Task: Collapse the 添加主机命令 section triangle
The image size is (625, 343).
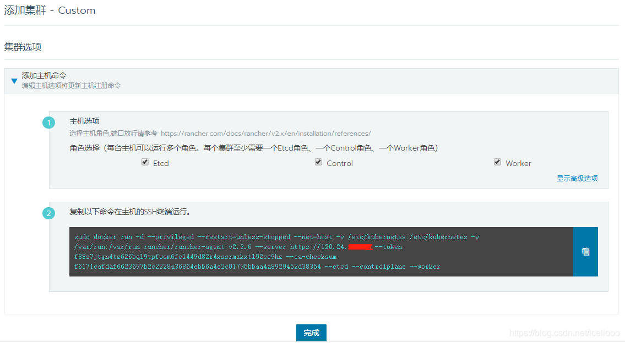Action: pos(14,81)
